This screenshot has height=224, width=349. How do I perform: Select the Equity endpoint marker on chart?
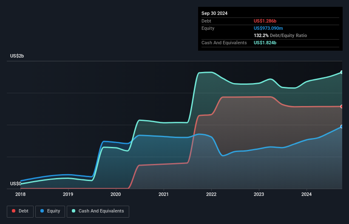342,126
